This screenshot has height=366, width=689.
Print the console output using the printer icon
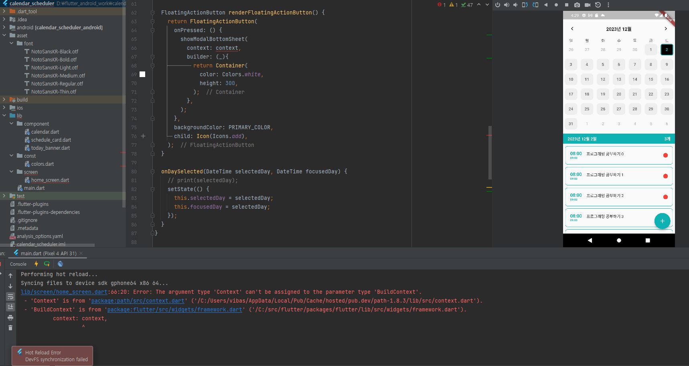(10, 317)
